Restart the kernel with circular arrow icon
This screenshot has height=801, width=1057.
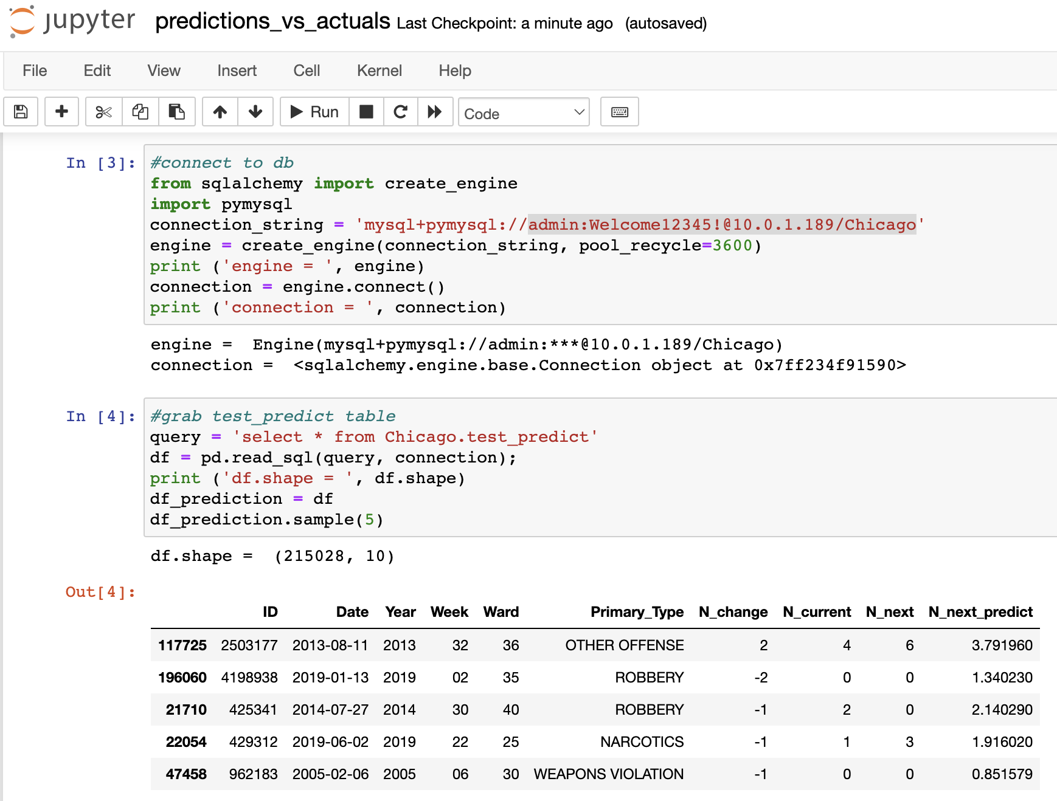click(x=400, y=112)
